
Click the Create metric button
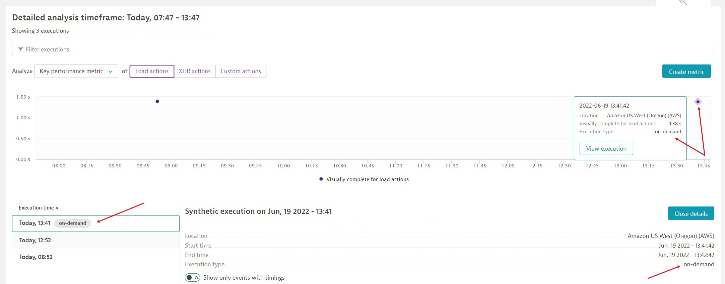coord(686,72)
